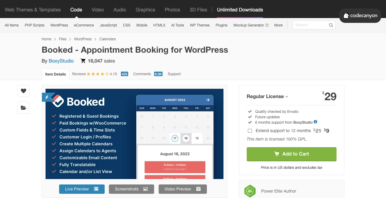
Task: Open Audio in top navigation
Action: [120, 10]
